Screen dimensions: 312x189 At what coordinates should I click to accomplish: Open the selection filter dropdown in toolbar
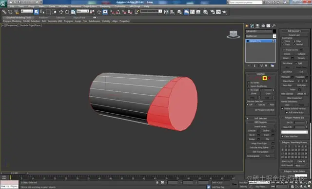pos(27,11)
